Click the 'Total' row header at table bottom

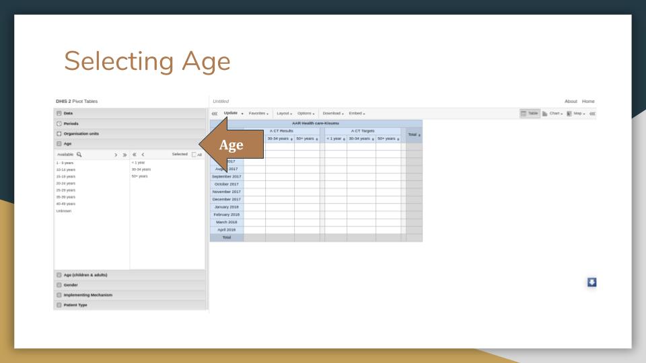tap(227, 237)
